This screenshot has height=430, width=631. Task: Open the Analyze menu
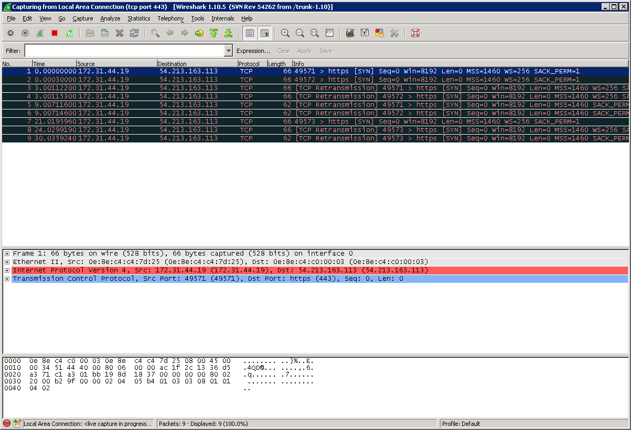[x=110, y=18]
